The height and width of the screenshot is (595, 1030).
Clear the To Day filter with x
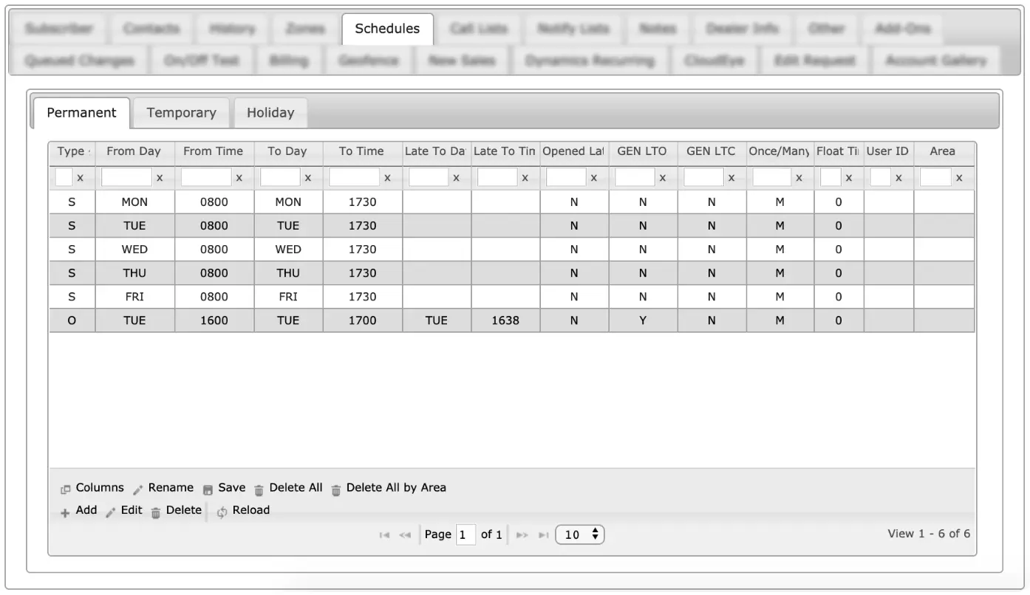click(308, 178)
